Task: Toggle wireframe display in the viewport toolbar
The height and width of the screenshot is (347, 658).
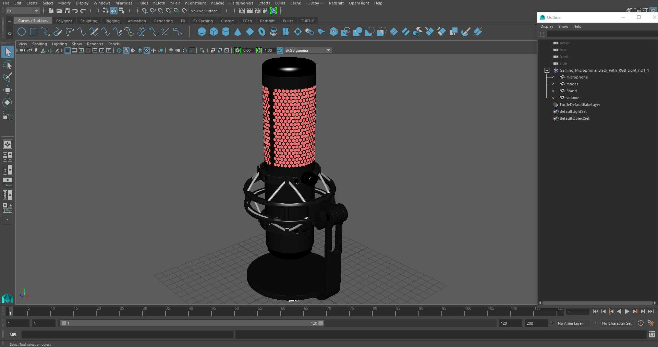Action: click(x=119, y=50)
